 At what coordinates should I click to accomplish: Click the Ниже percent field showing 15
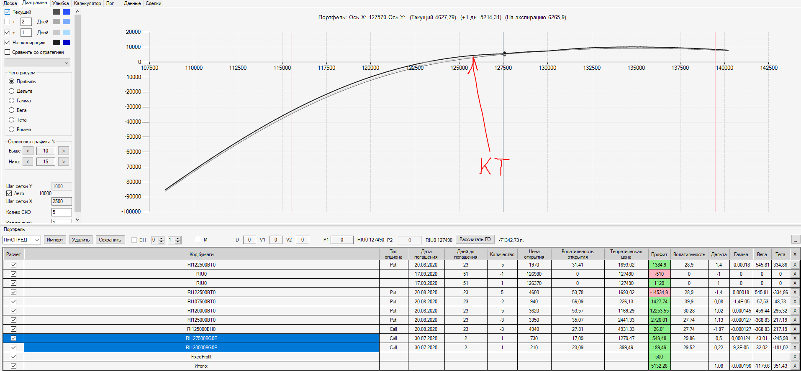coord(46,162)
